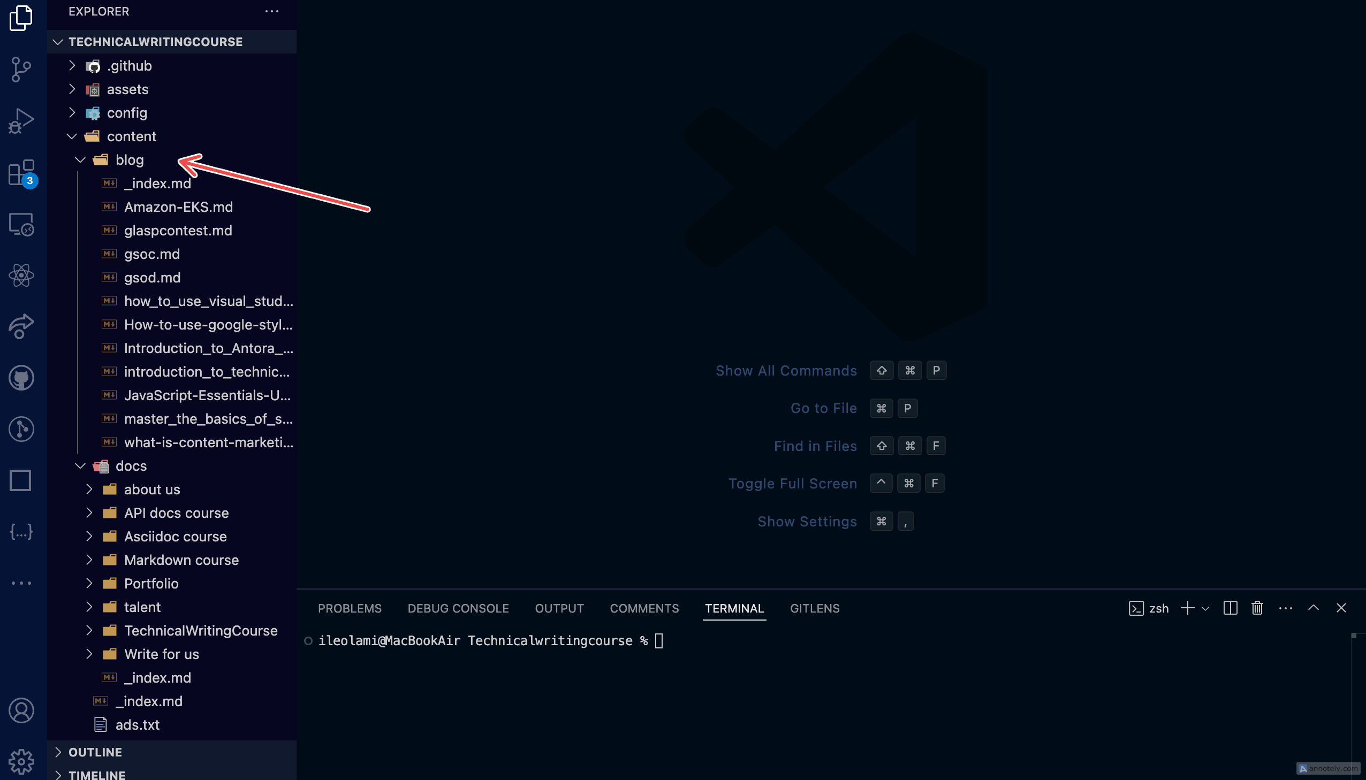Create a new terminal with plus icon
Screen dimensions: 1366x780
point(1188,608)
